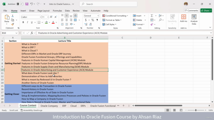Toggle Italic formatting
This screenshot has height=120, width=214.
click(x=27, y=22)
